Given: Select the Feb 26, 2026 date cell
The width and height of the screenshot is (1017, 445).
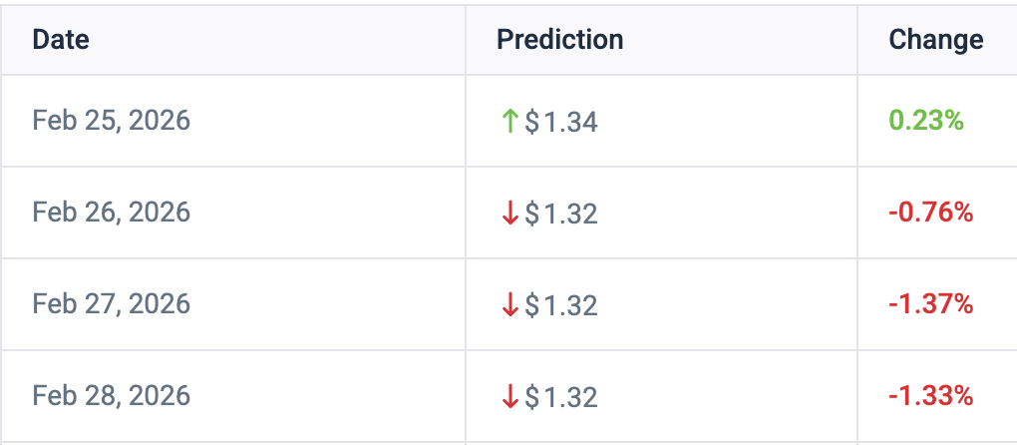Looking at the screenshot, I should 111,213.
